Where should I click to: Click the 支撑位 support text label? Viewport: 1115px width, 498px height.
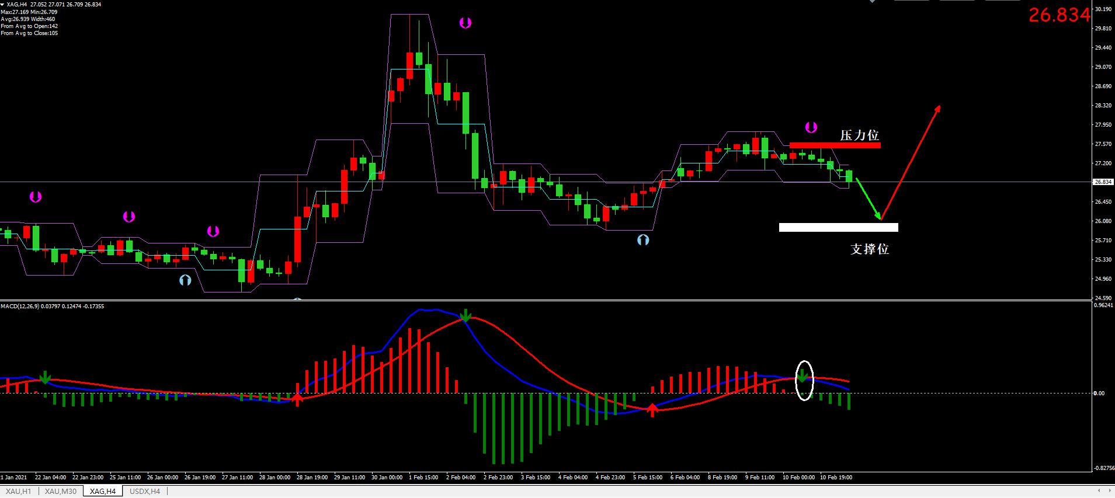(869, 249)
